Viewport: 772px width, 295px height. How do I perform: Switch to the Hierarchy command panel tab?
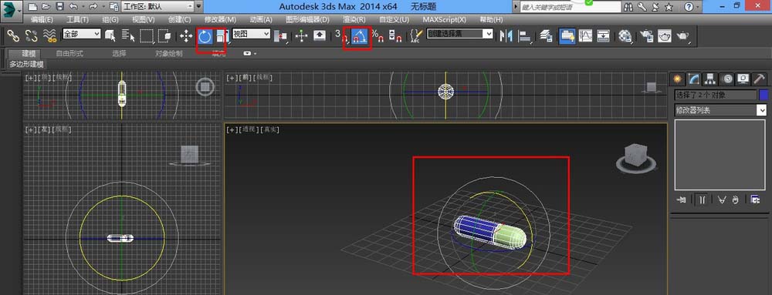(710, 79)
